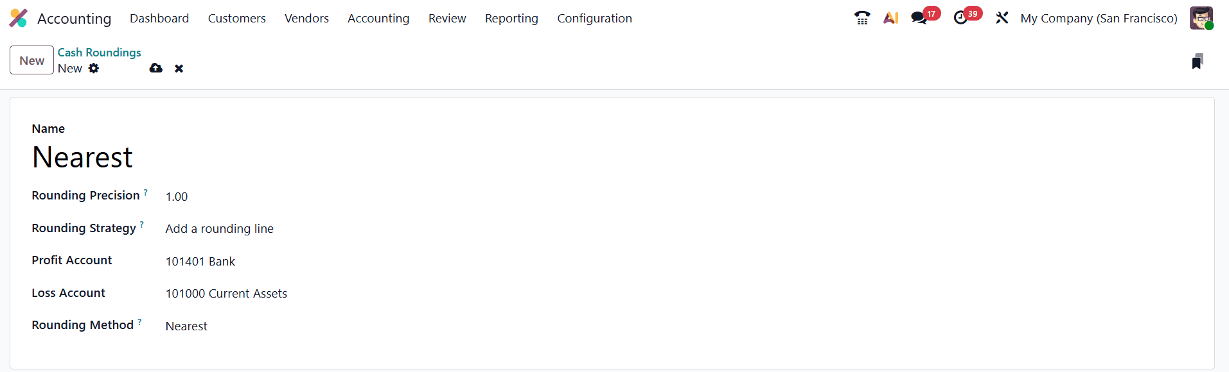The width and height of the screenshot is (1229, 372).
Task: Open the Odoo AI assistant icon
Action: tap(891, 18)
